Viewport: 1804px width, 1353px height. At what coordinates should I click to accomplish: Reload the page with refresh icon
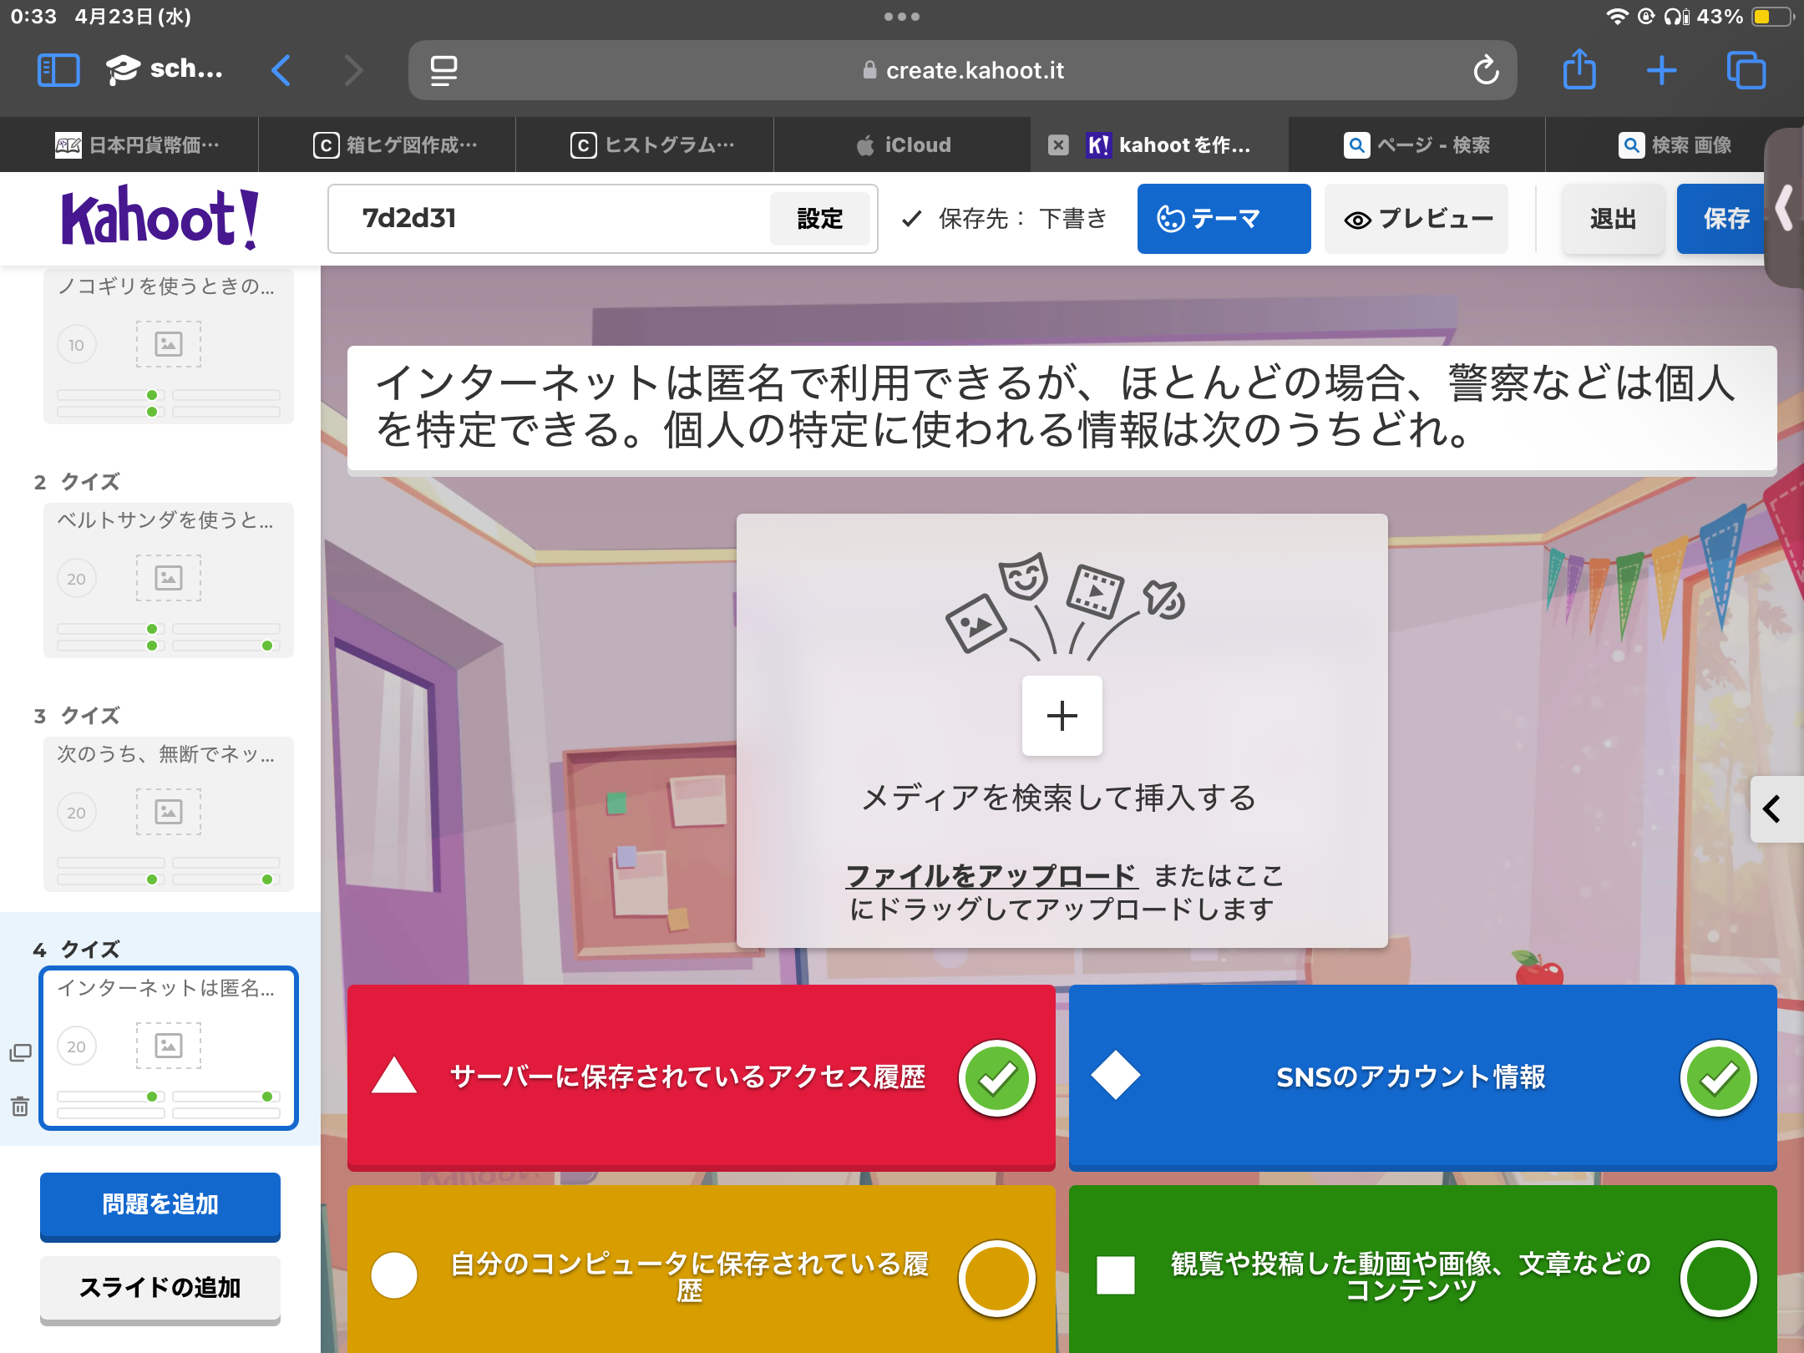pos(1486,70)
